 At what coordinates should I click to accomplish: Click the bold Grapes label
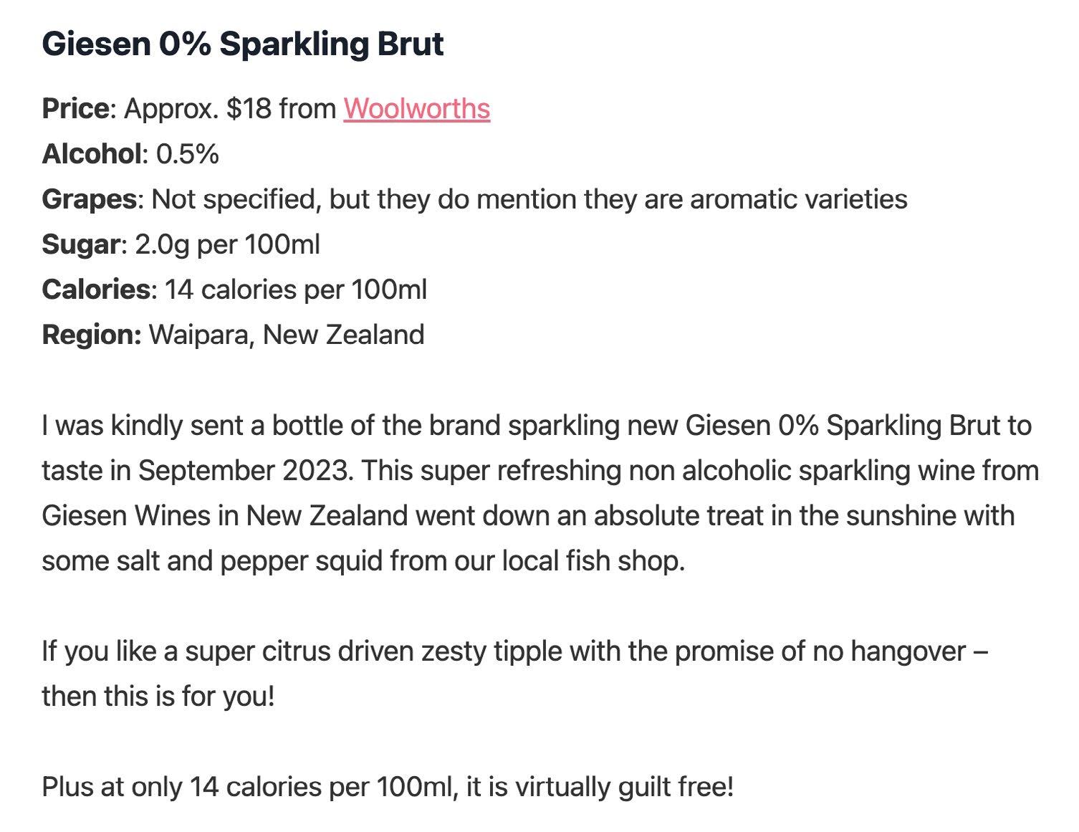pos(89,199)
